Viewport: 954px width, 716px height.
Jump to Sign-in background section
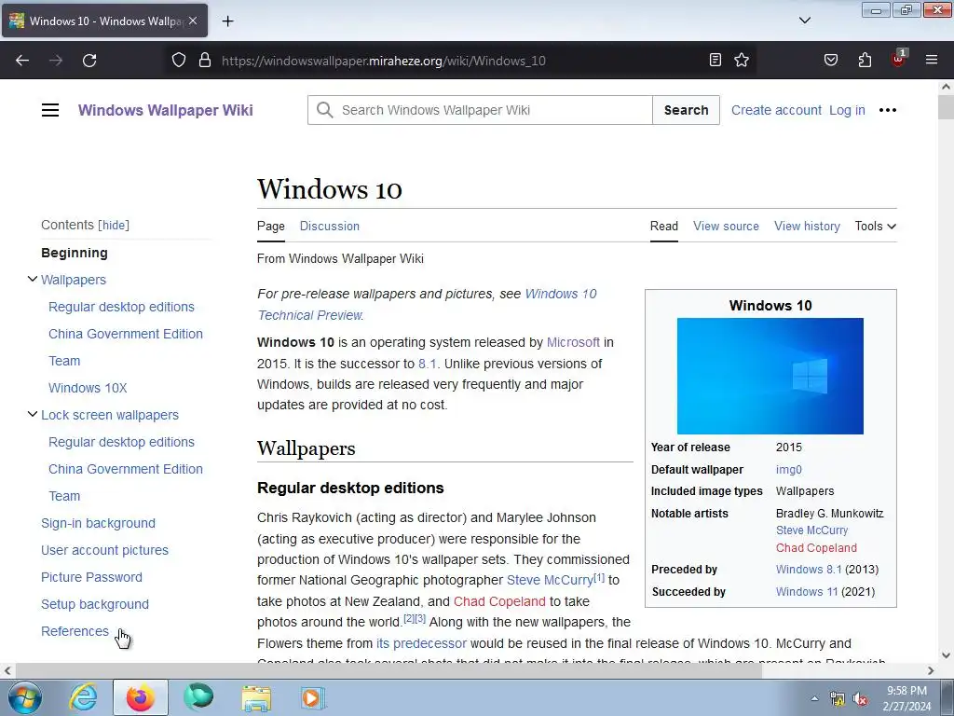point(98,523)
